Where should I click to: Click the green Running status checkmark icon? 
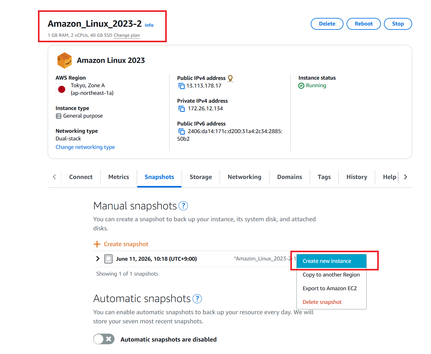click(x=301, y=86)
